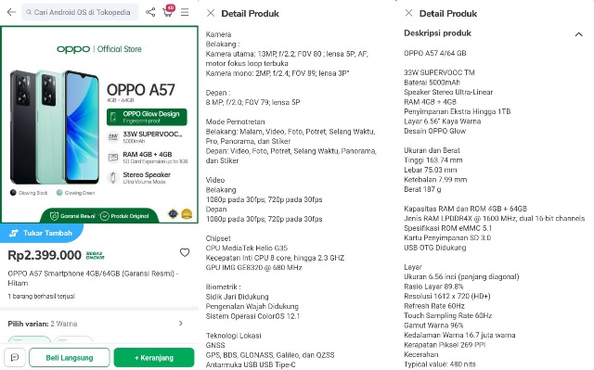The image size is (594, 370).
Task: Close the right Detail Produk panel
Action: point(408,13)
